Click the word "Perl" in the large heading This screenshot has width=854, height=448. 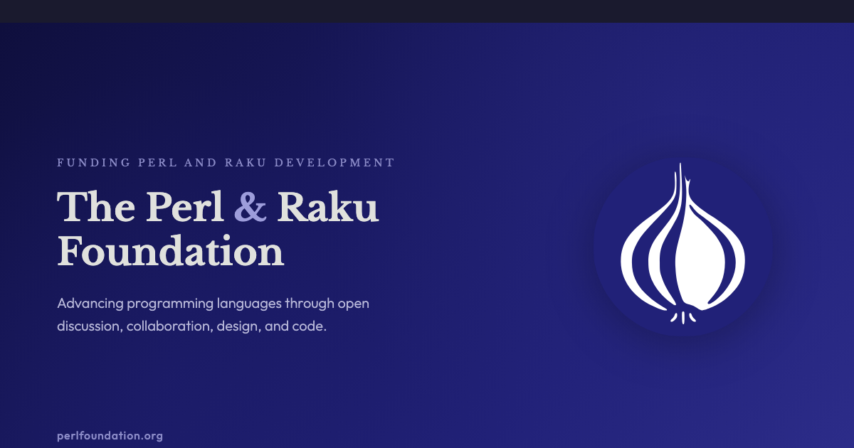tap(185, 207)
